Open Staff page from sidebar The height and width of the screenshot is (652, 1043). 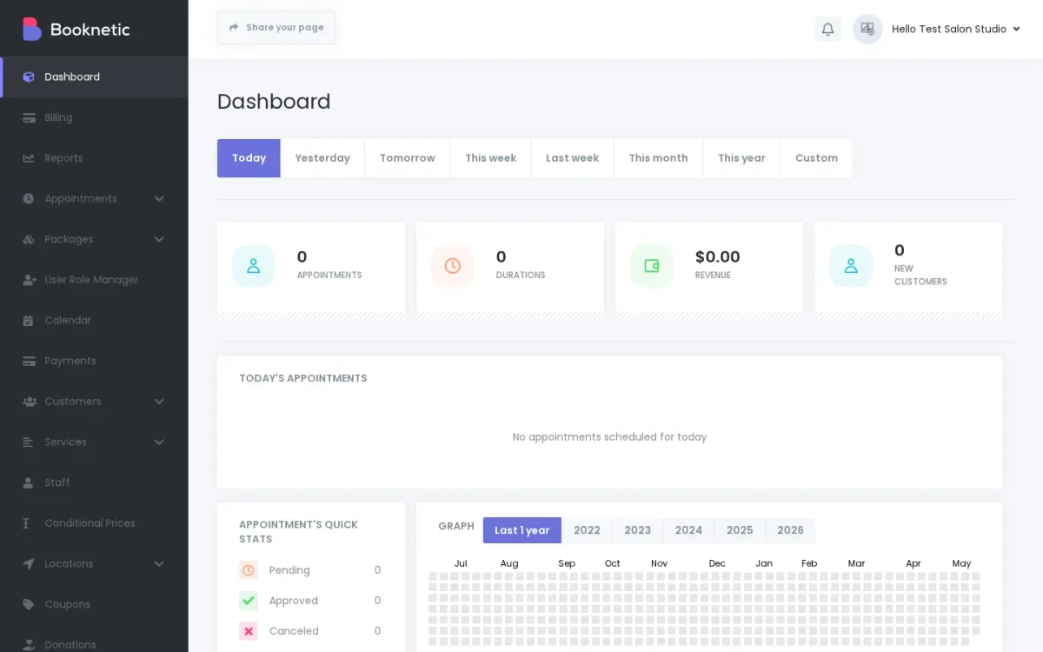[94, 482]
